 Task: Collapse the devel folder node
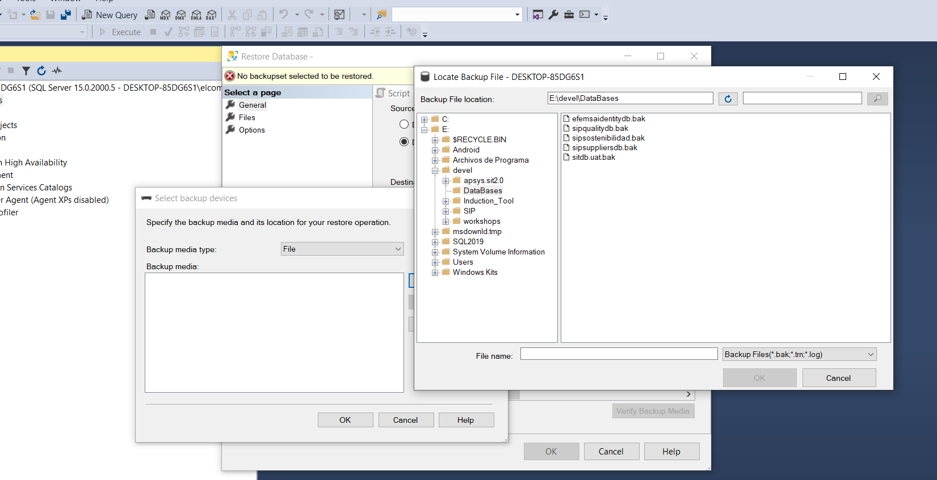click(435, 171)
